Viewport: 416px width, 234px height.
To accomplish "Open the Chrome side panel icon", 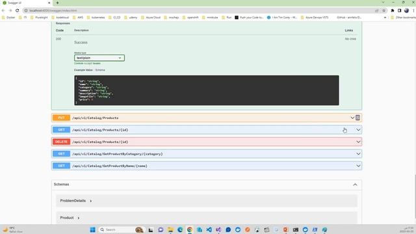I will coord(399,10).
